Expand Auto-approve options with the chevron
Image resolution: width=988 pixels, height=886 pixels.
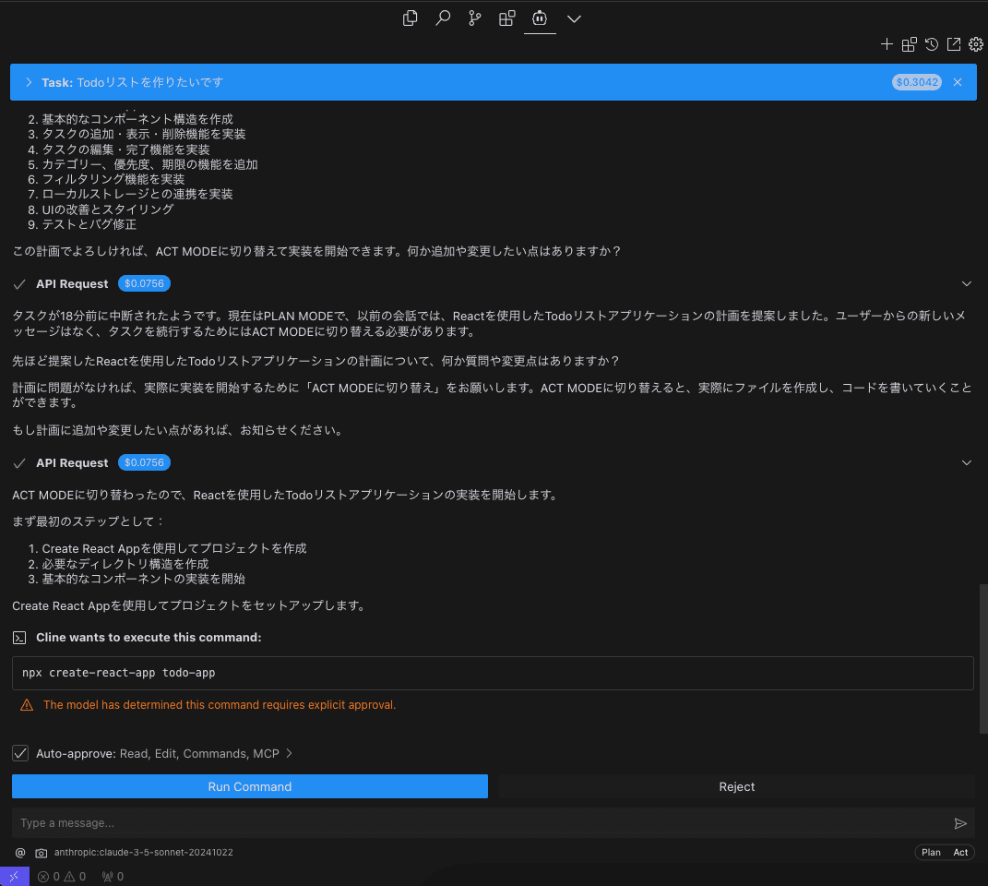pyautogui.click(x=289, y=753)
